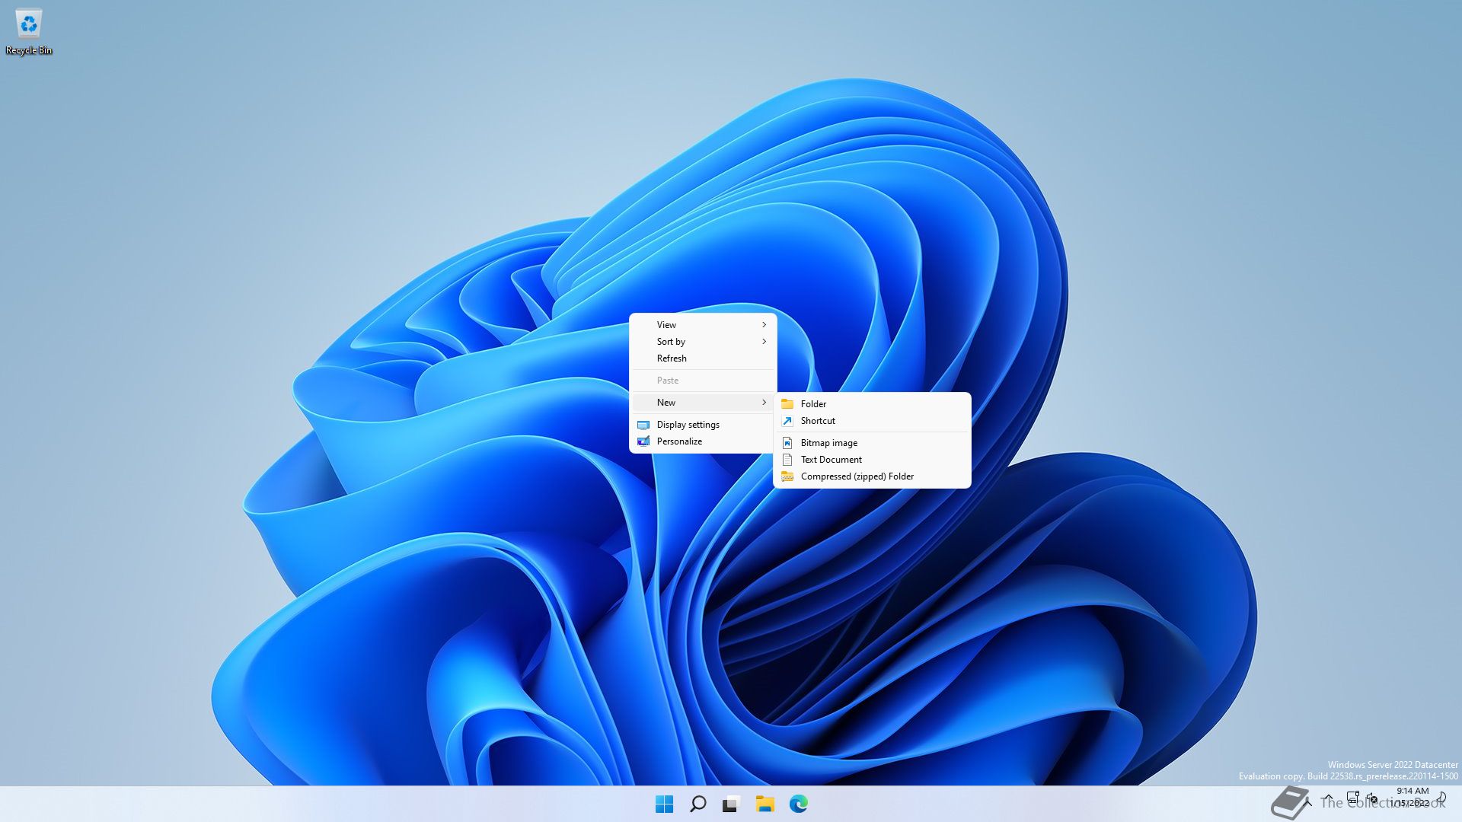The width and height of the screenshot is (1462, 822).
Task: Open Personalize from context menu
Action: pos(703,441)
